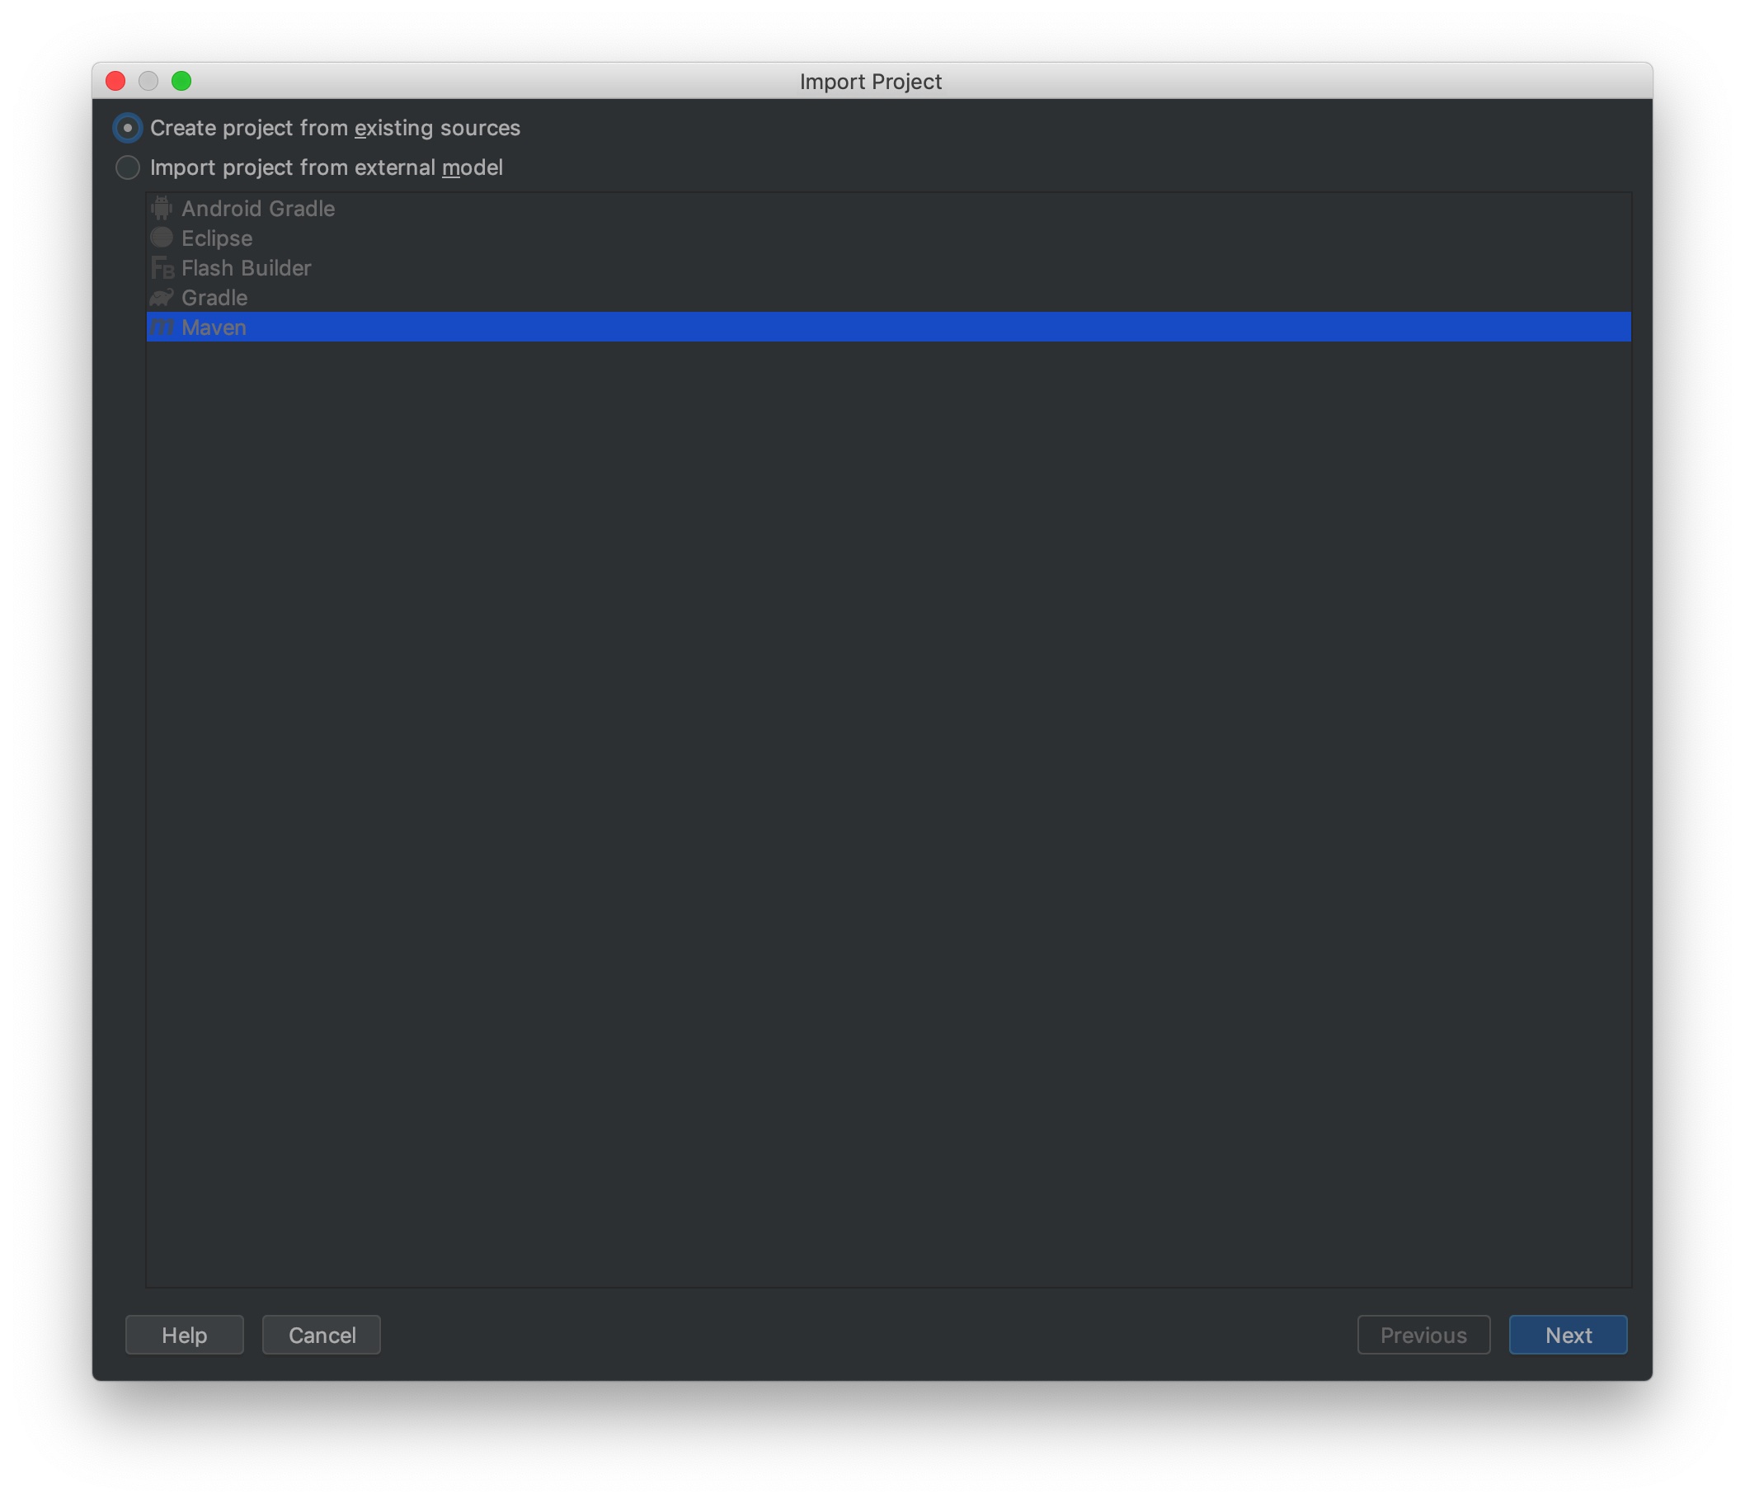Choose Gradle in the model list
The image size is (1745, 1503).
[214, 298]
